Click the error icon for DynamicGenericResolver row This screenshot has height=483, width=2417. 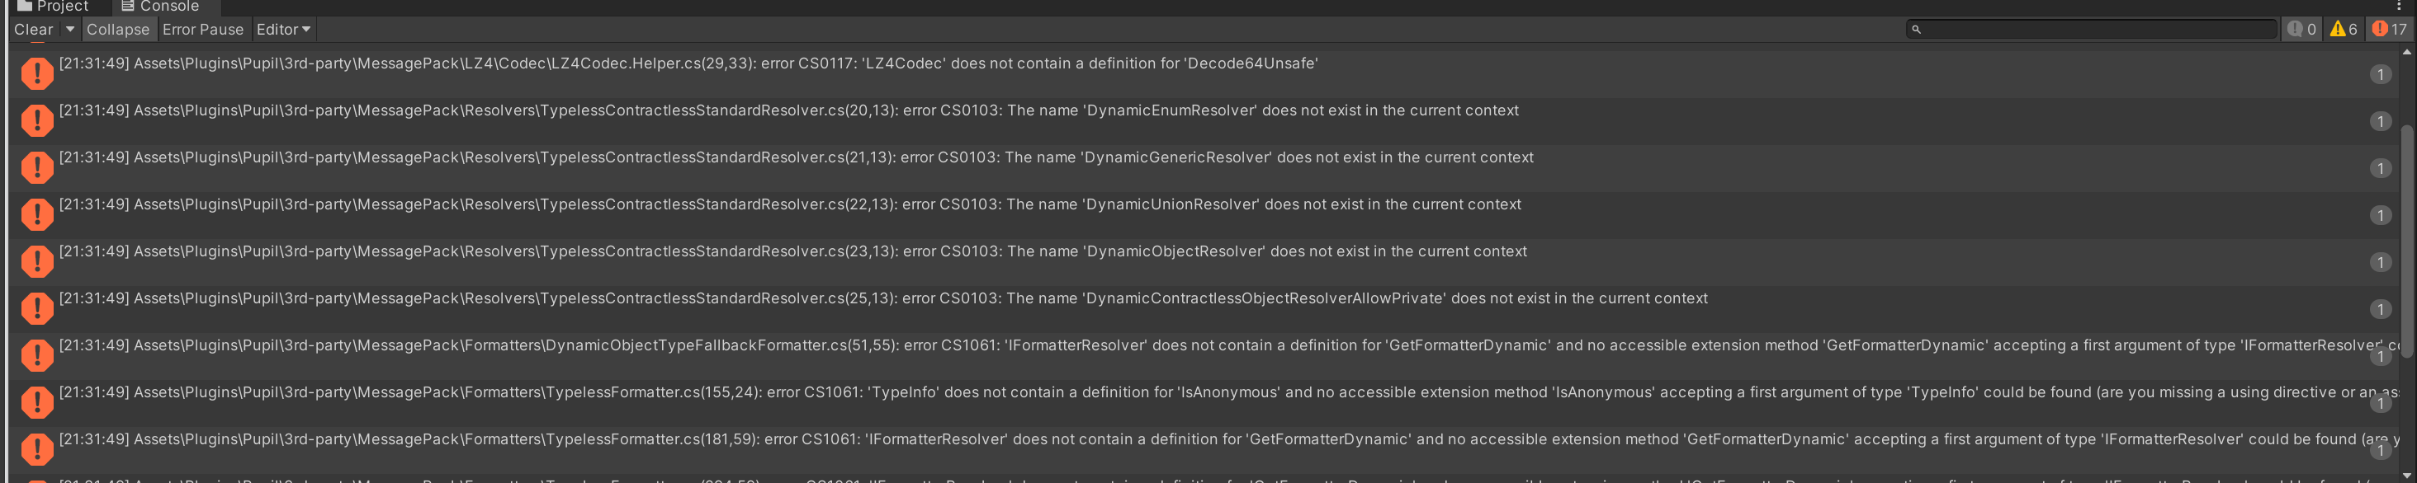37,167
